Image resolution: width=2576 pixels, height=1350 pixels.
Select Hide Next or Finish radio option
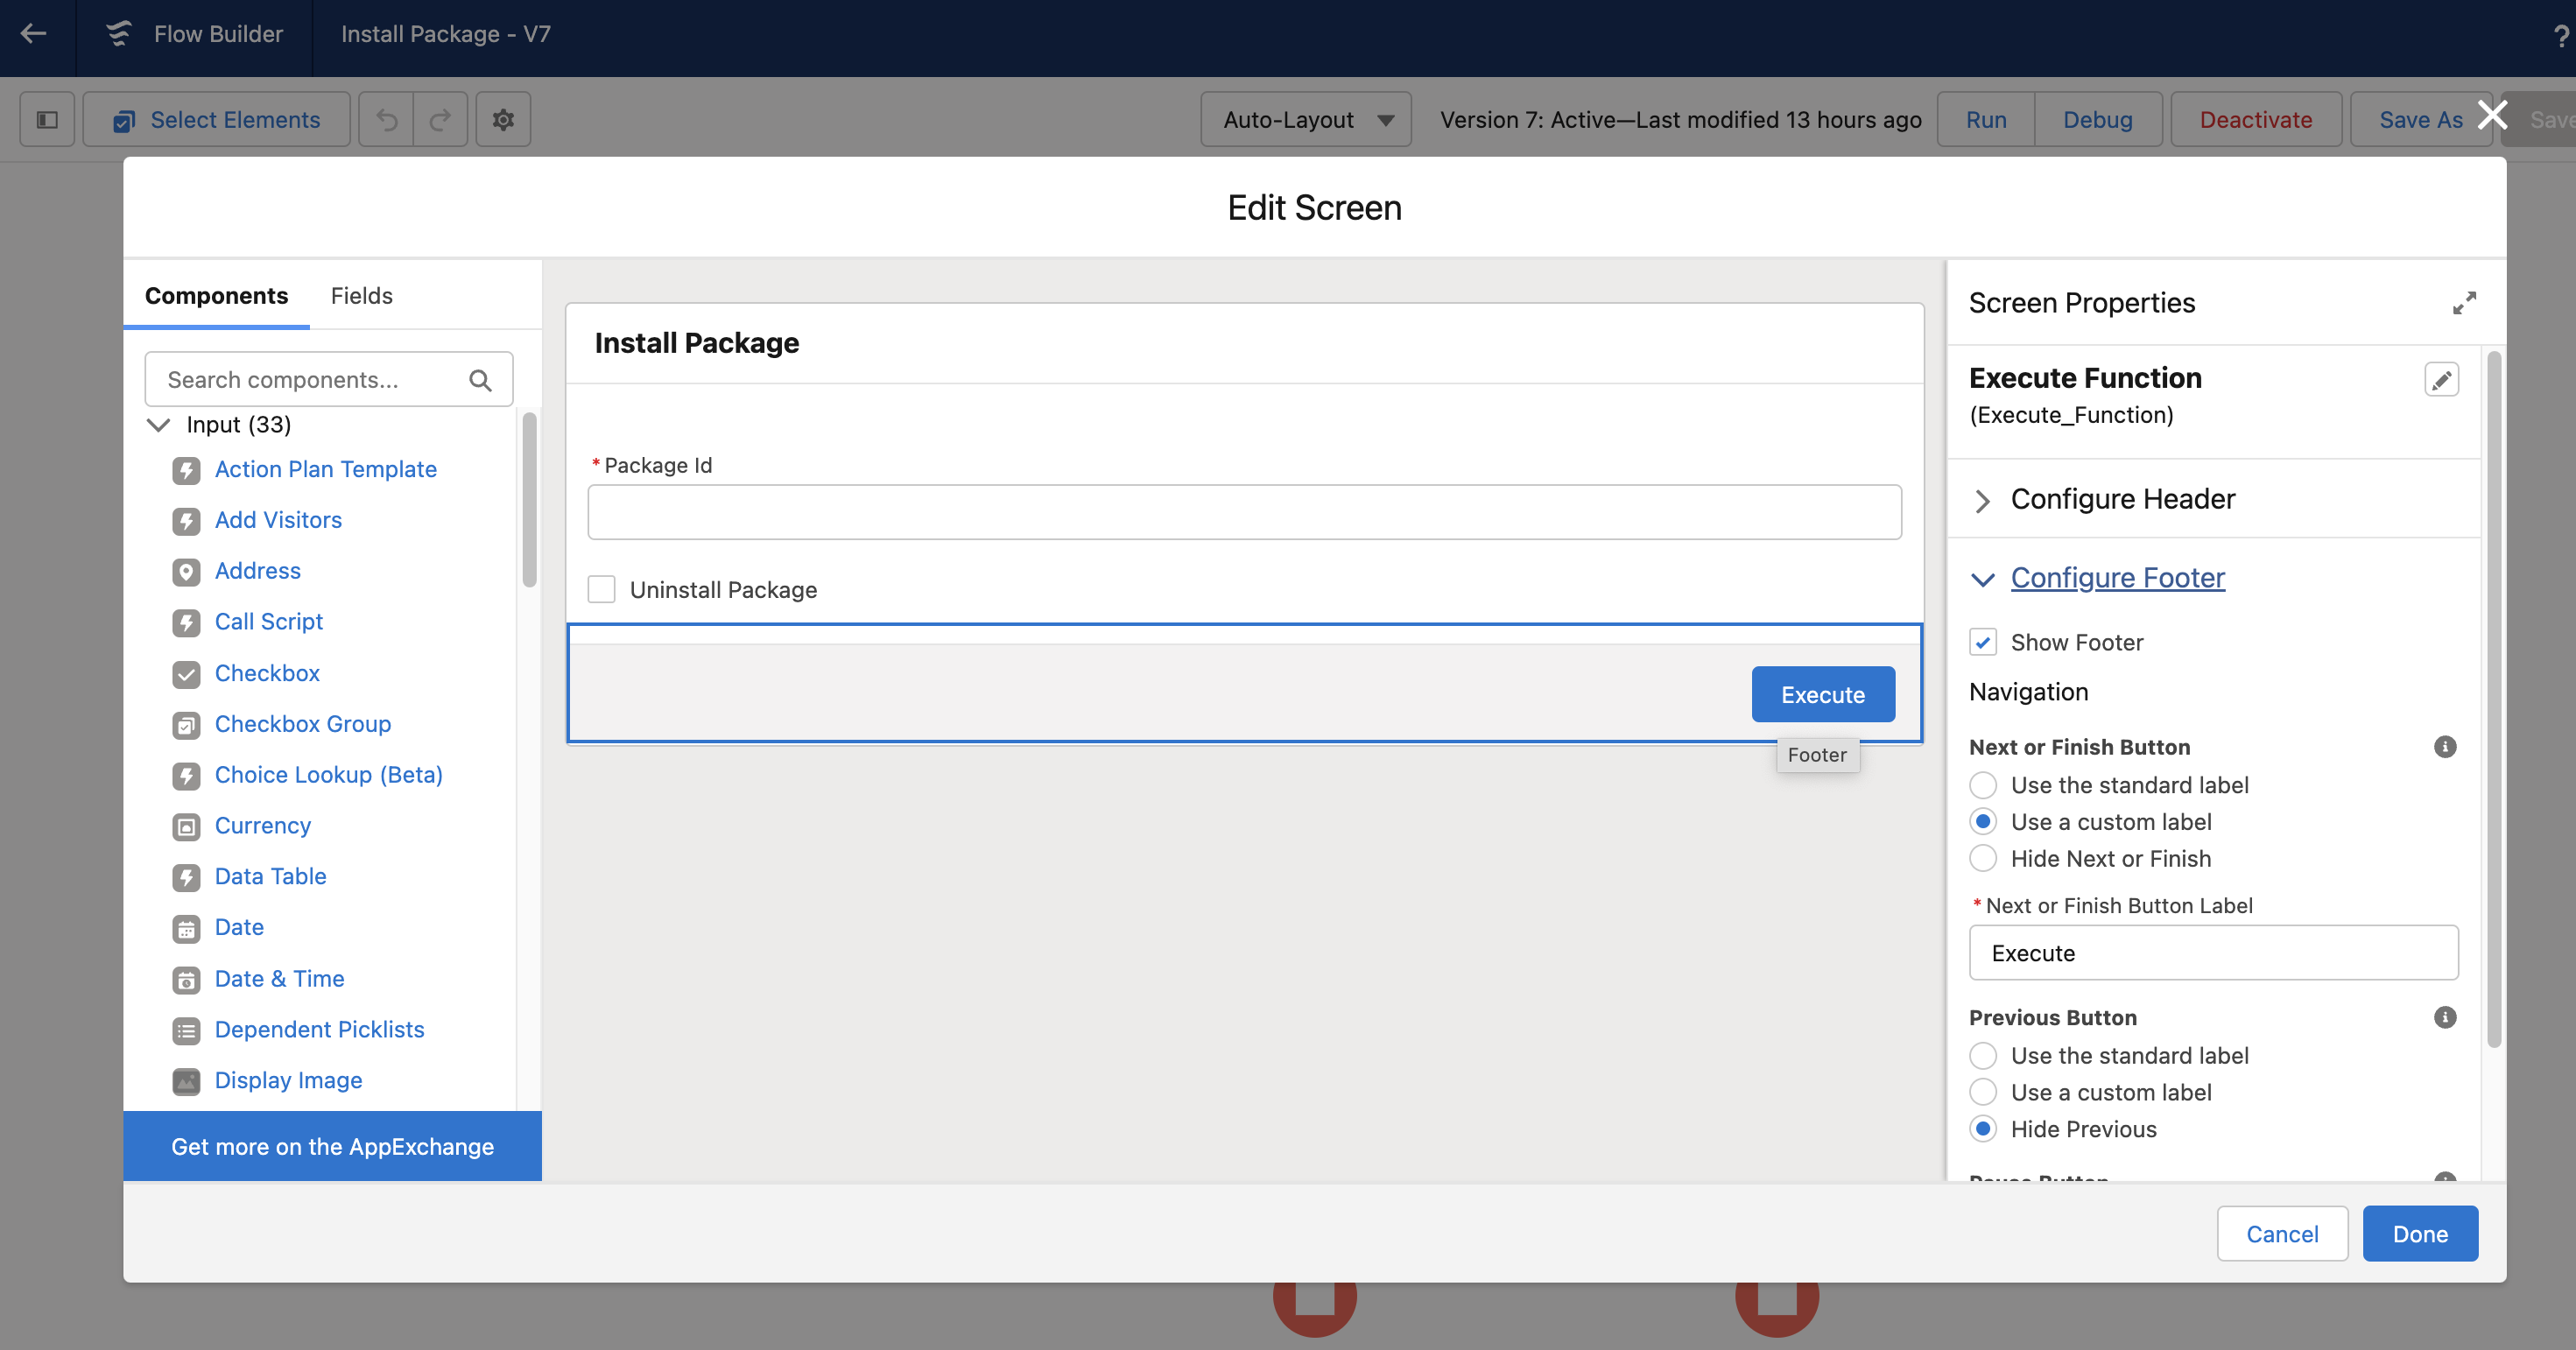(1983, 858)
